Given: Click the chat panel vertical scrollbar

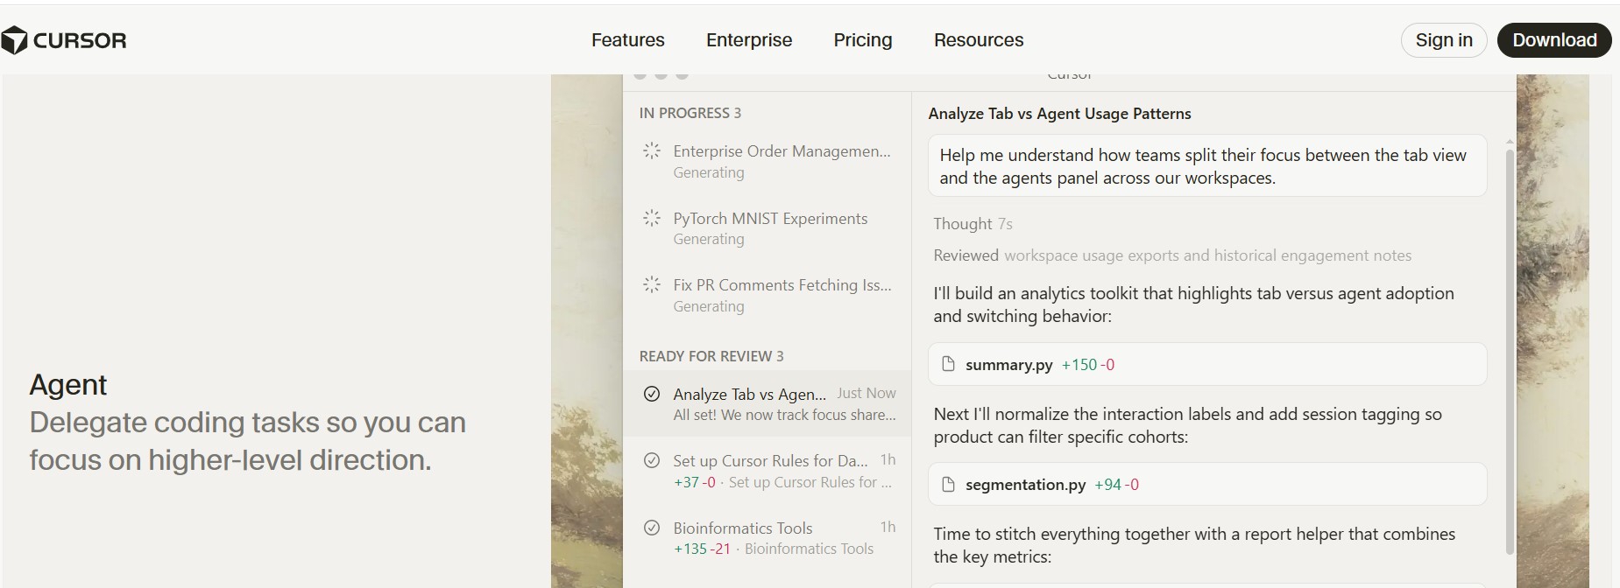Looking at the screenshot, I should point(1509,350).
